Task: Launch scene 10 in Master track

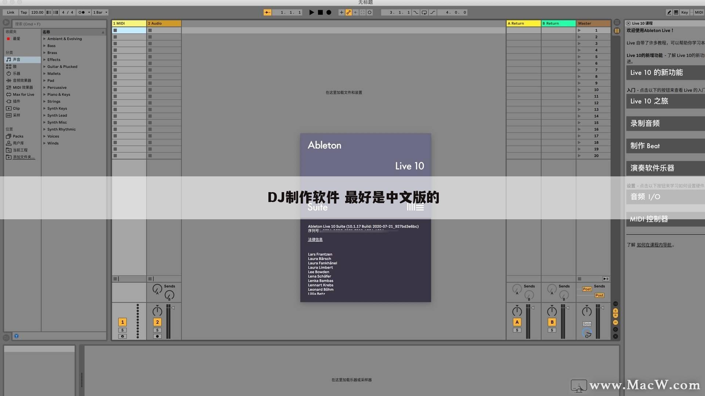Action: click(579, 90)
